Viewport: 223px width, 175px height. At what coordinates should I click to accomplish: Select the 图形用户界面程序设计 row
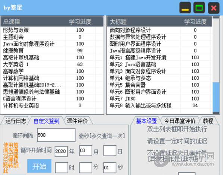(x=159, y=44)
